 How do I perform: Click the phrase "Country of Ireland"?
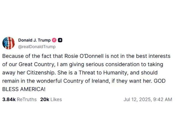(85, 81)
